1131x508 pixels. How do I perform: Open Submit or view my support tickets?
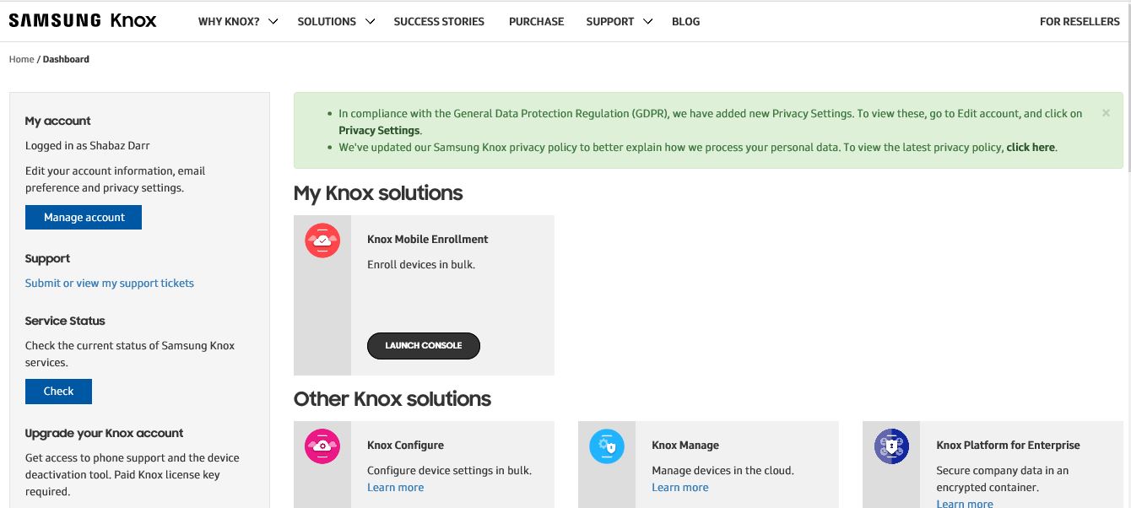(110, 284)
